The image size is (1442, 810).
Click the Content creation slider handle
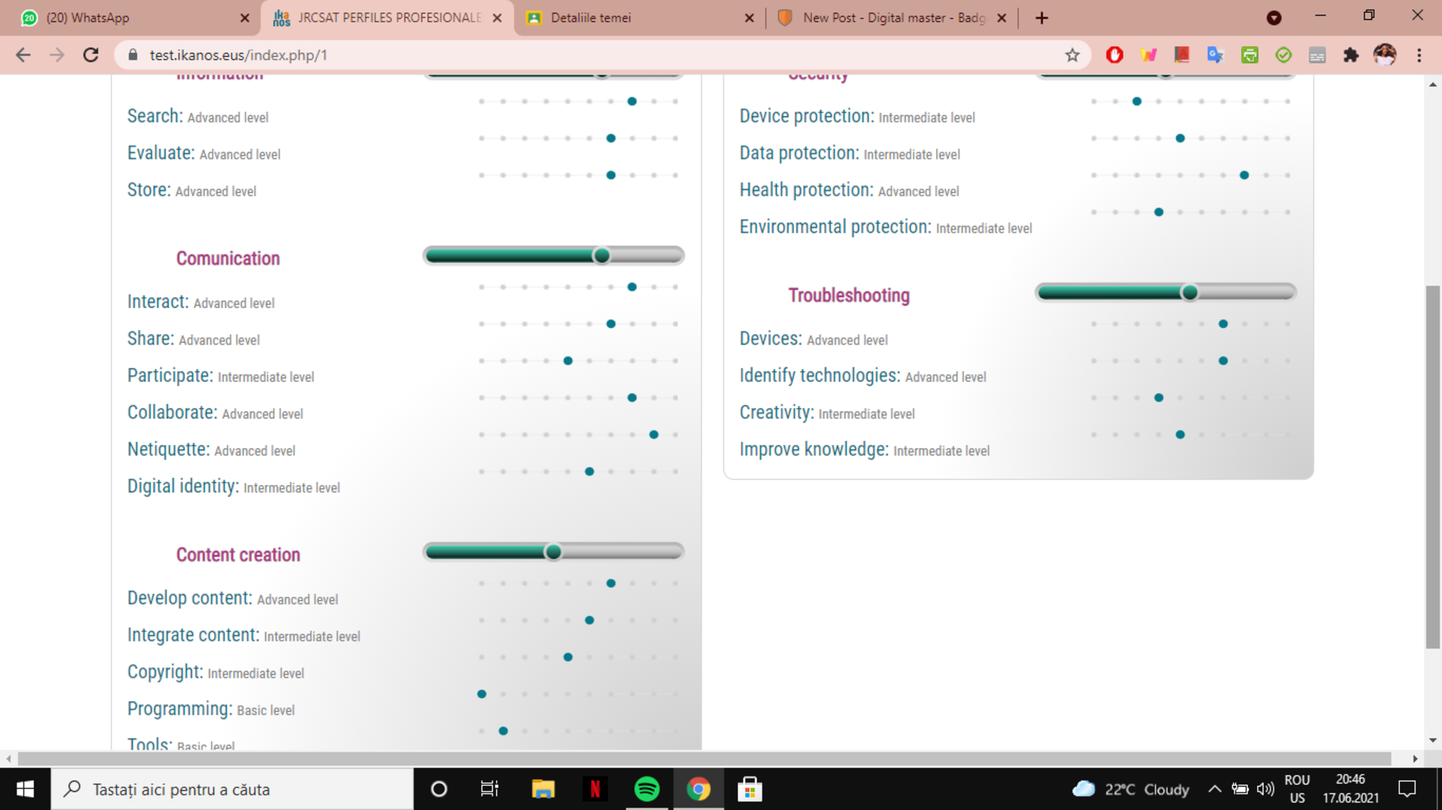(x=553, y=552)
